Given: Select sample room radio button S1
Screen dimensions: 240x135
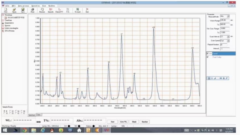Looking at the screenshot, I should click(5, 113).
